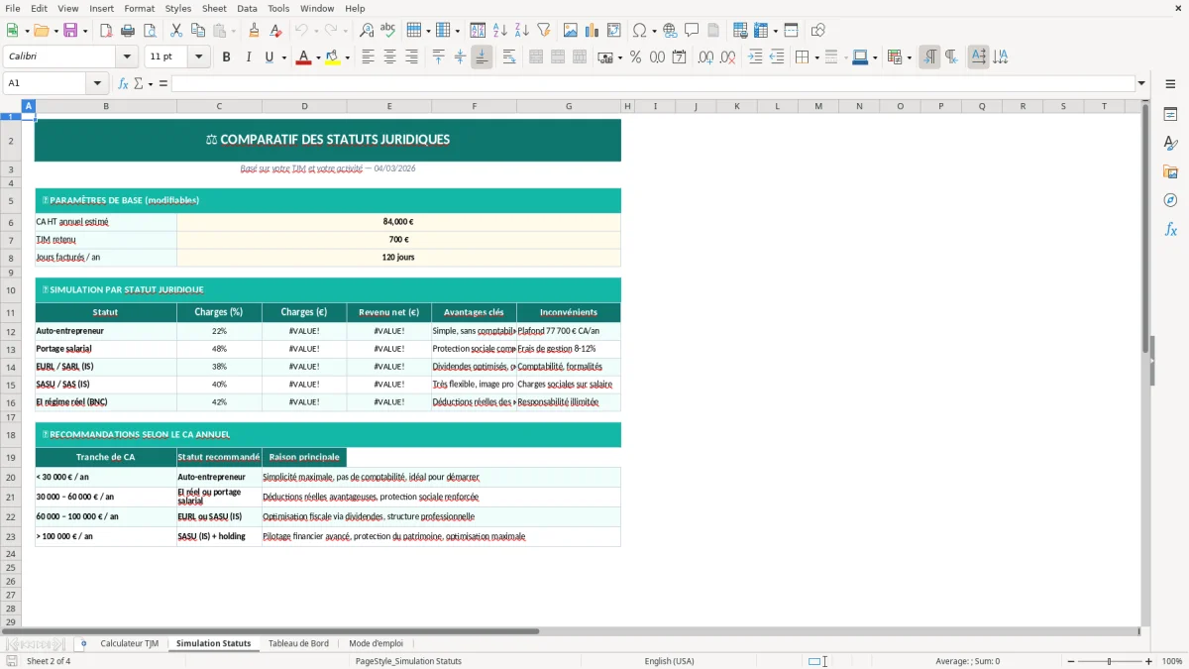Click the Format as Percent icon
Viewport: 1189px width, 669px height.
635,57
